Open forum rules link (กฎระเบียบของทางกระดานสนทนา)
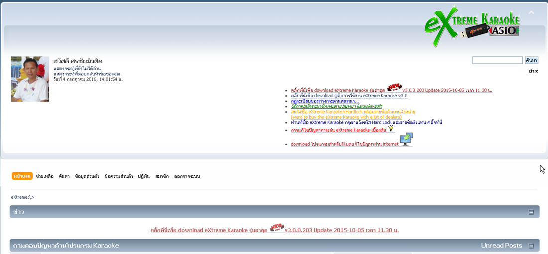This screenshot has width=548, height=254. [325, 101]
